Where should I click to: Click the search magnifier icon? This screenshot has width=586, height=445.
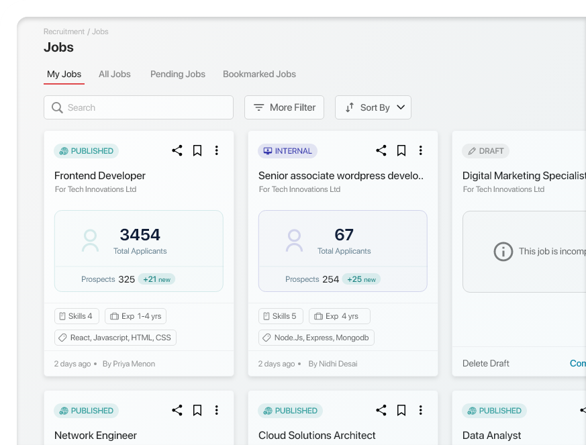(57, 107)
